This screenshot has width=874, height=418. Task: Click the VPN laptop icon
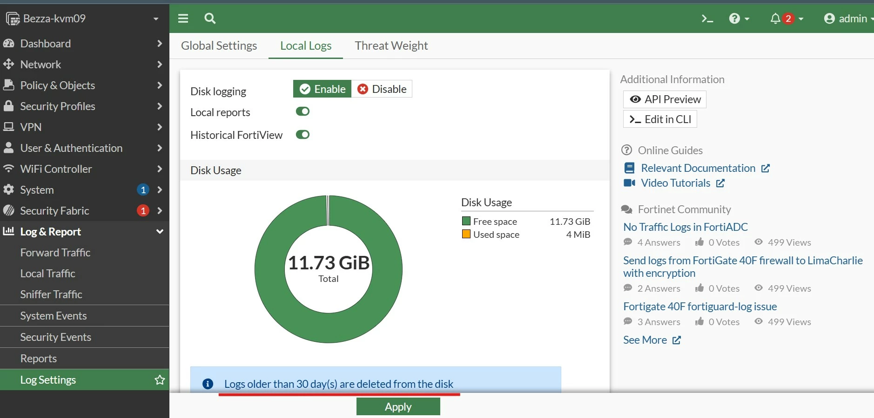[8, 127]
